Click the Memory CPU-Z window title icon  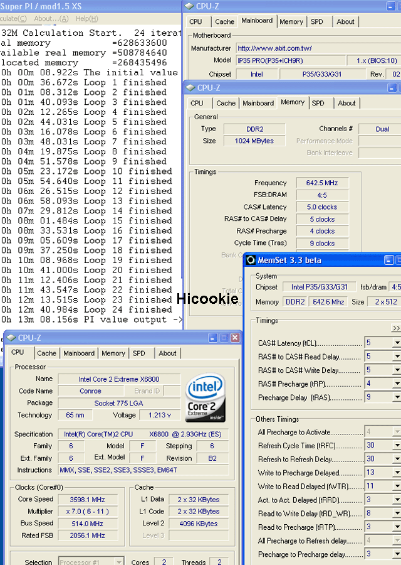(190, 87)
